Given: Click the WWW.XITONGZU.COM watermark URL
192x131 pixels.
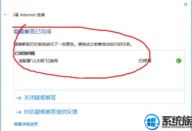Looking at the screenshot, I should [x=177, y=127].
